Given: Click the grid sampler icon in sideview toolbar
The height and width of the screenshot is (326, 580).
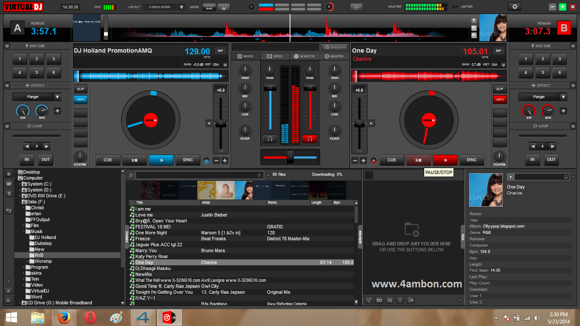Looking at the screenshot, I should [379, 300].
